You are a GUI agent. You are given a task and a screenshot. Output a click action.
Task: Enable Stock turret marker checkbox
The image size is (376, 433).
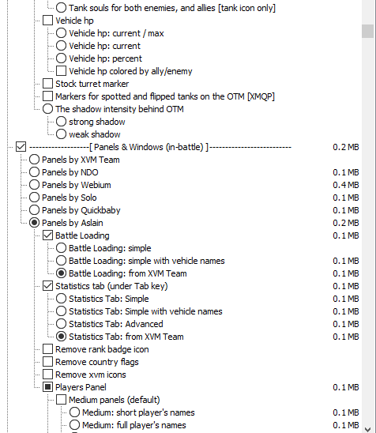47,84
